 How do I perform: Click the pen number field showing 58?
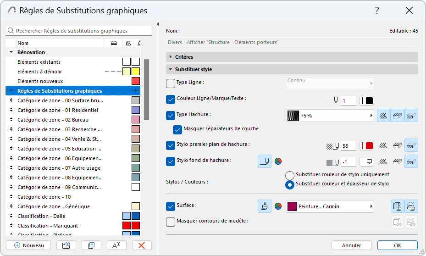click(x=349, y=146)
